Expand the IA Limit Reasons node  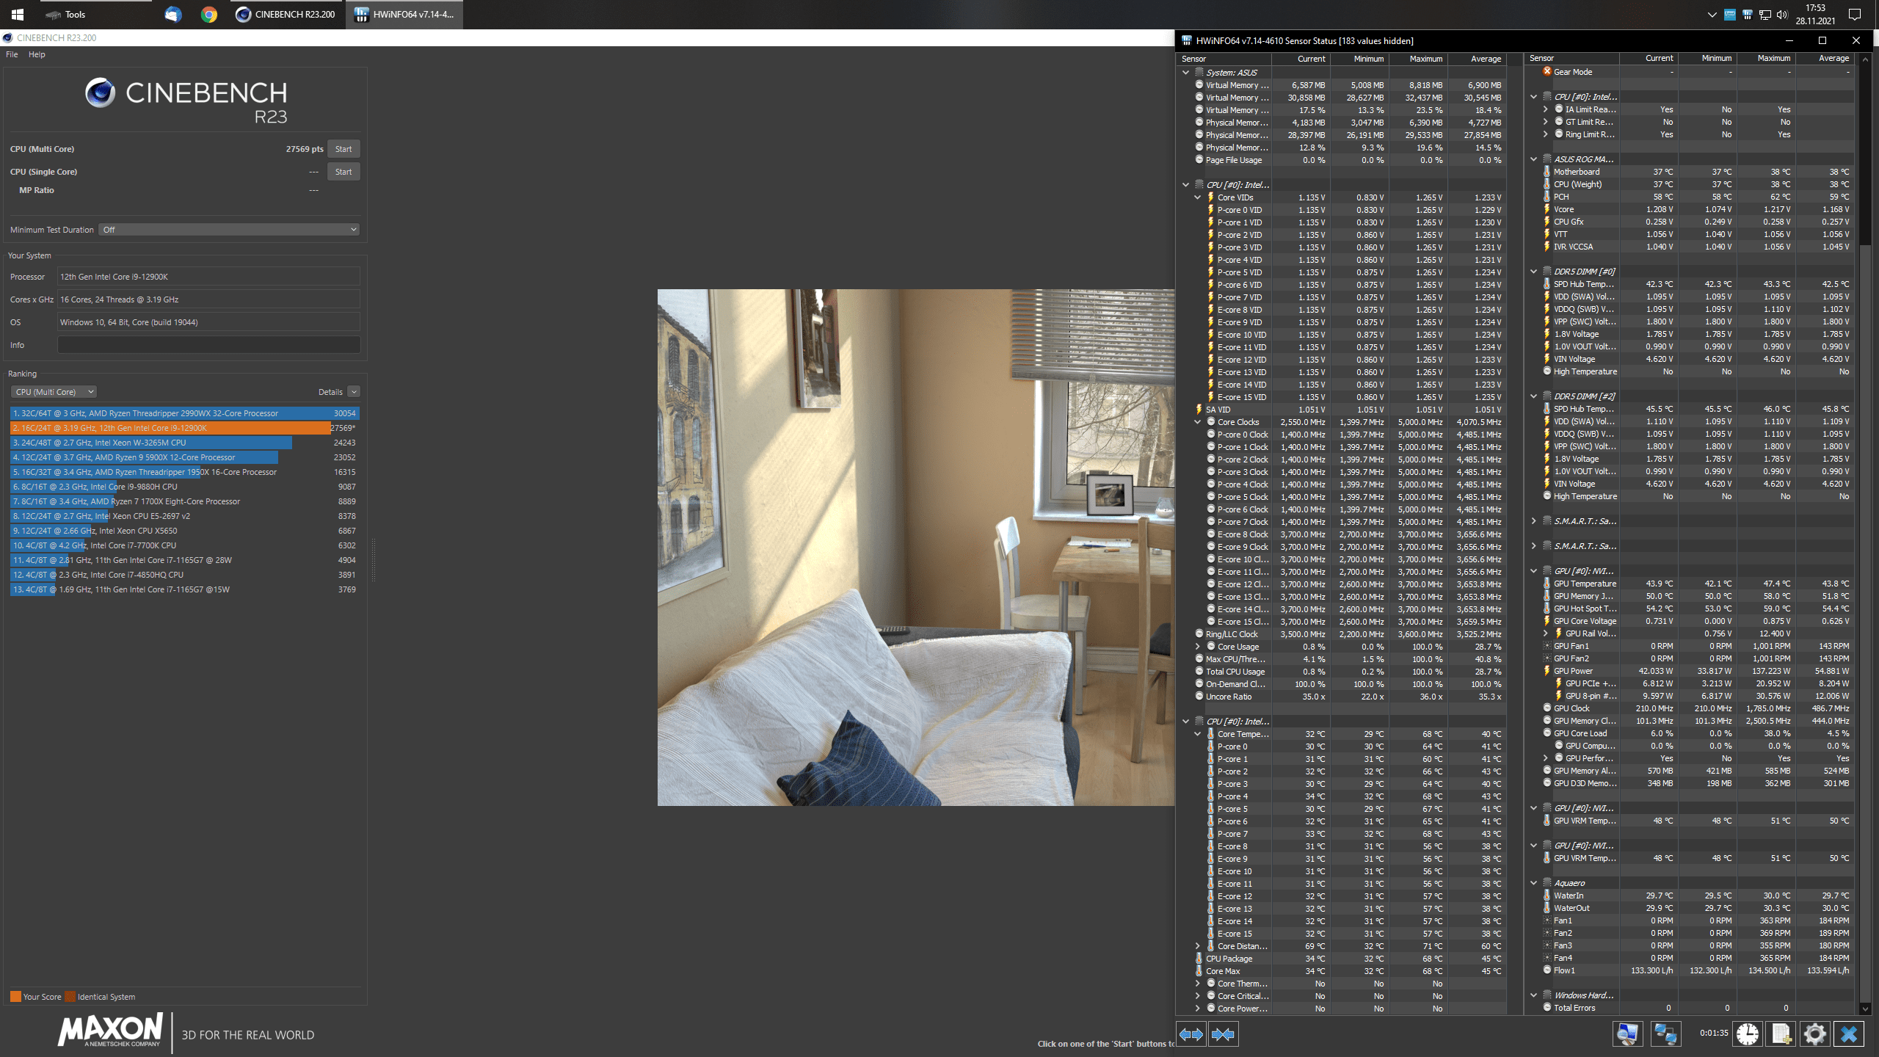point(1546,109)
